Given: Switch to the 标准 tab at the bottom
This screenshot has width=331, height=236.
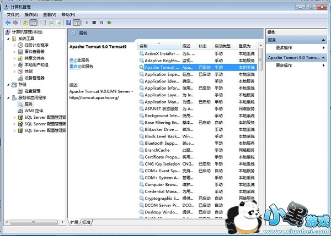Looking at the screenshot, I should (86, 222).
